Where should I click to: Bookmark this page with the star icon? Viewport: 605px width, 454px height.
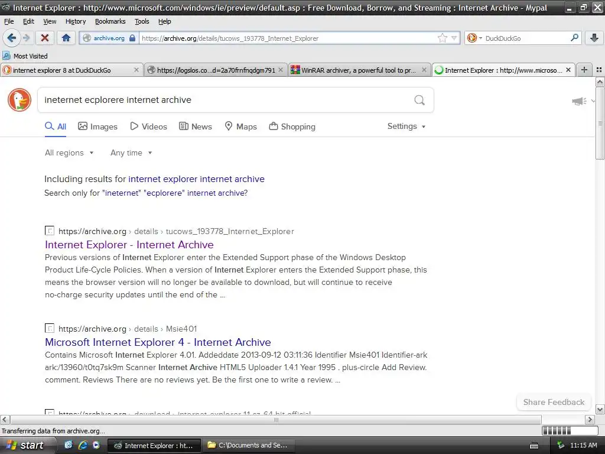pos(442,38)
